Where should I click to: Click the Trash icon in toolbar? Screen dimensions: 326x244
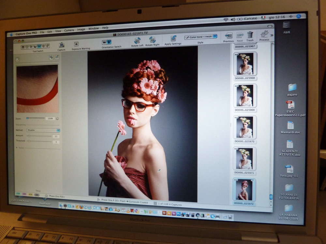pos(250,34)
